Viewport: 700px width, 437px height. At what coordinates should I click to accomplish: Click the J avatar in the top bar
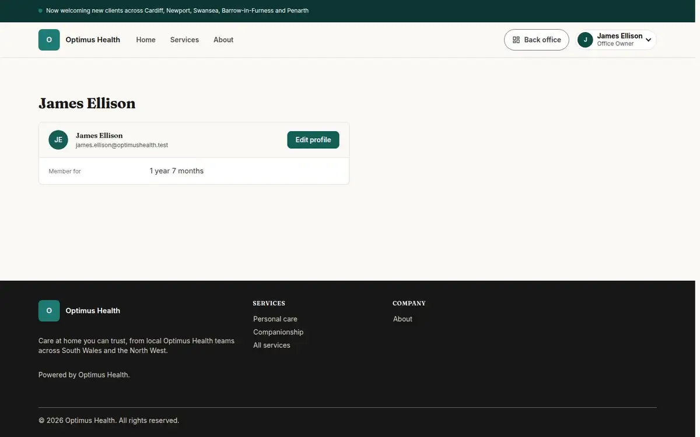point(585,40)
